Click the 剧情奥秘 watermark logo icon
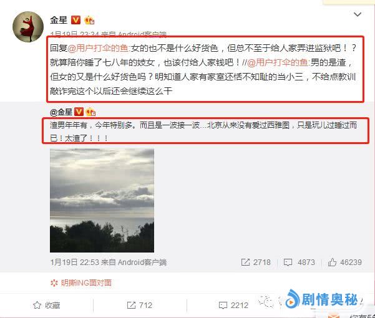The image size is (375, 318). (x=292, y=299)
